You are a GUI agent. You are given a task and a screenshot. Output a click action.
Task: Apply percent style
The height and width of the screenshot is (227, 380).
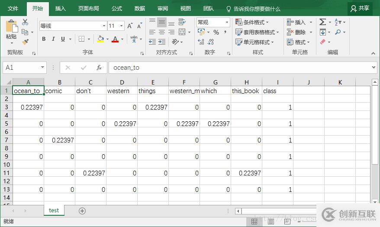(x=216, y=32)
